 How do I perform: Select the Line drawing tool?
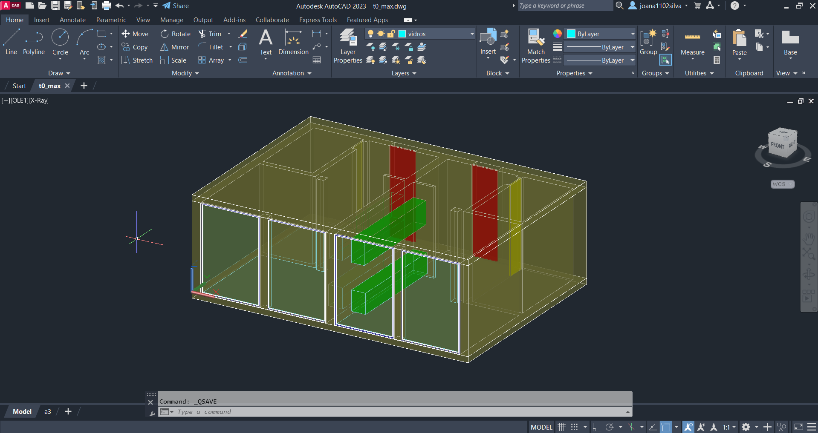(x=11, y=42)
